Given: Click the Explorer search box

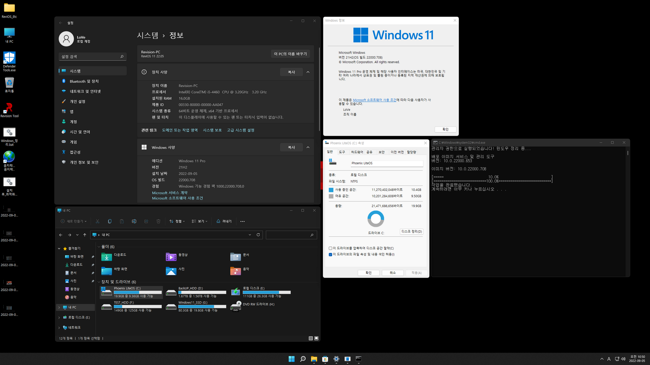Looking at the screenshot, I should click(291, 235).
